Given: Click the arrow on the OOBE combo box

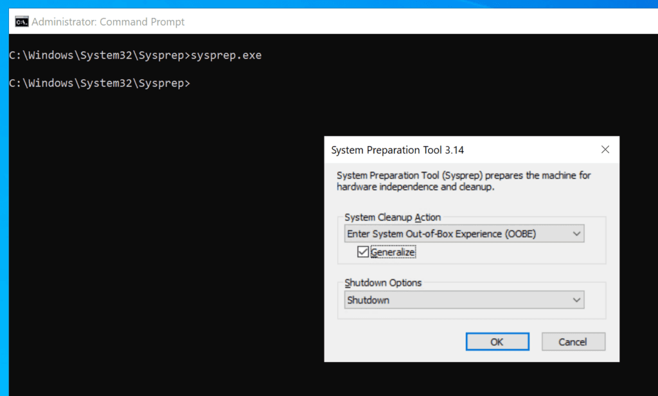Looking at the screenshot, I should tap(576, 234).
